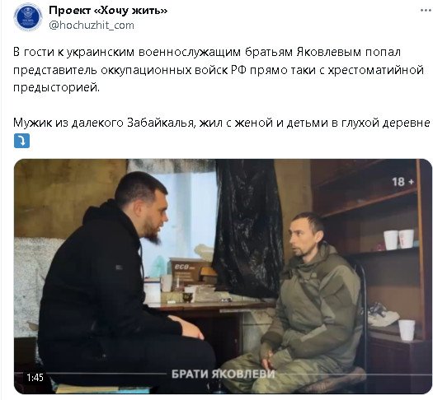The image size is (433, 400).
Task: Click the single white cup on lower shelf
Action: pos(407,330)
